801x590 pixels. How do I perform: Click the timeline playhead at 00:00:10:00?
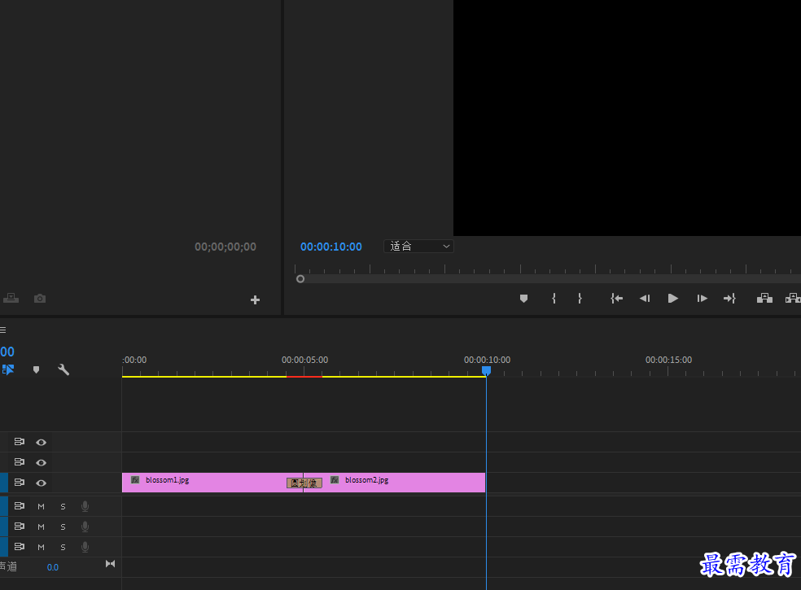coord(486,370)
